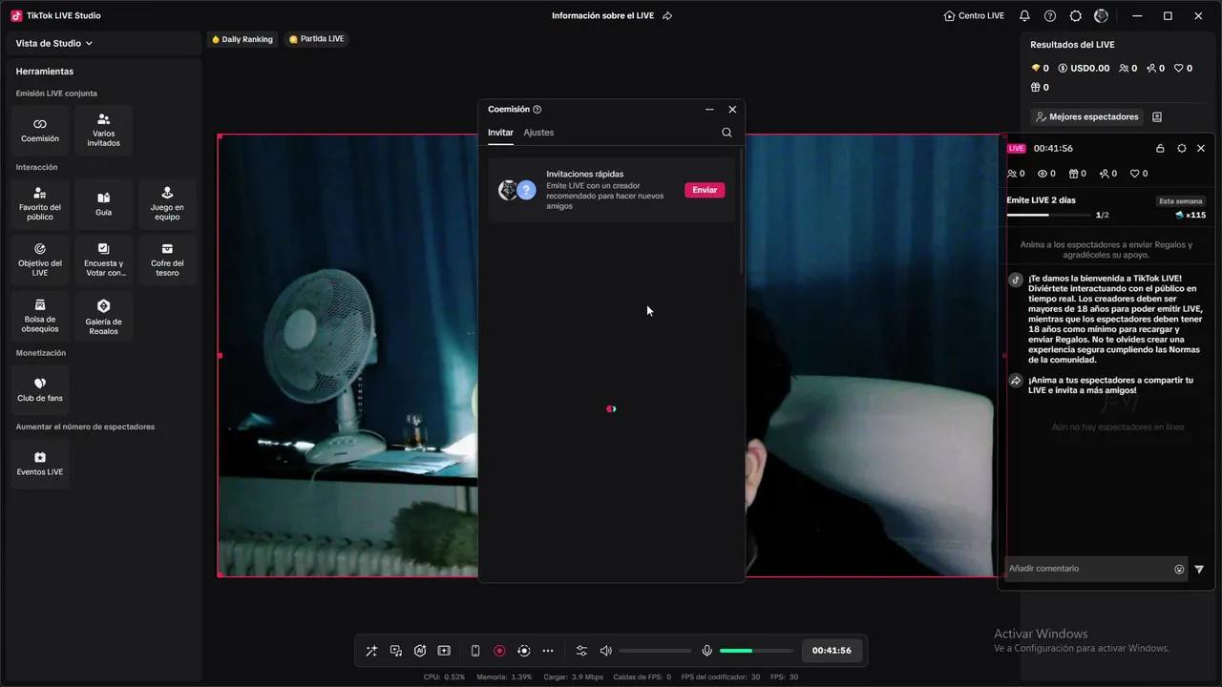Open the emoji picker in comment box
1222x687 pixels.
(x=1179, y=569)
